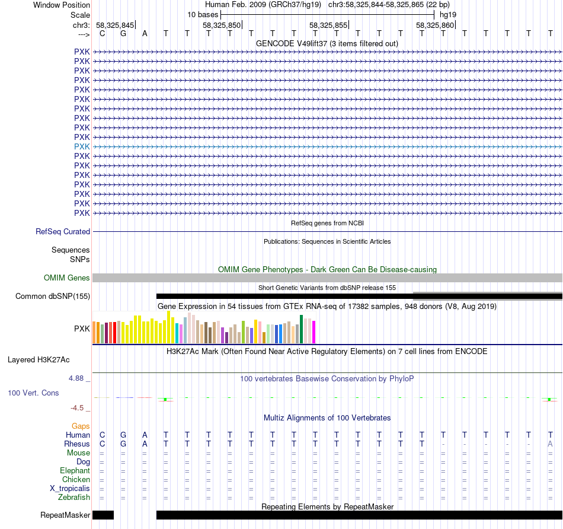
Task: Click the short black RepeatMasker block
Action: [x=103, y=515]
